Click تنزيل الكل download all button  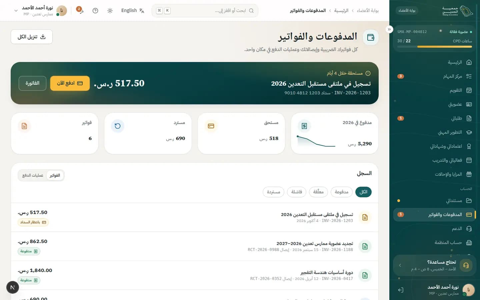(32, 37)
